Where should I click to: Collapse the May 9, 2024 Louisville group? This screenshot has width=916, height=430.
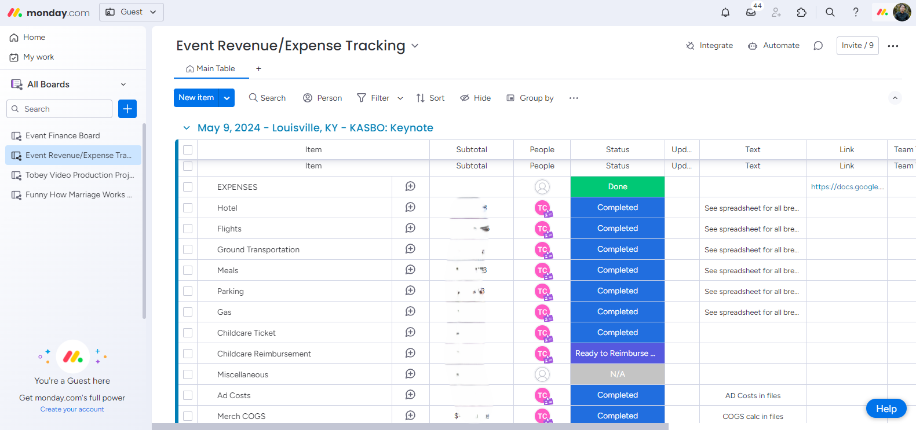pos(187,128)
